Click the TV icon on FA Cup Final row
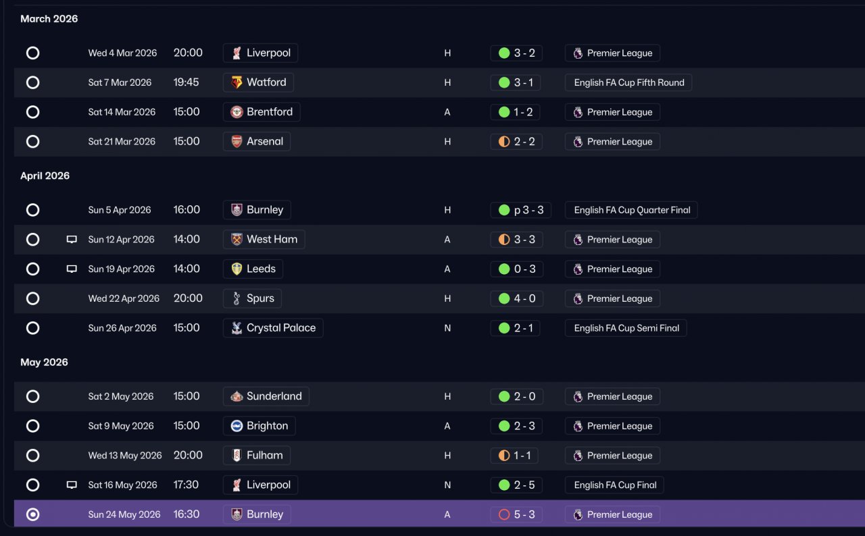Image resolution: width=865 pixels, height=536 pixels. pos(72,485)
